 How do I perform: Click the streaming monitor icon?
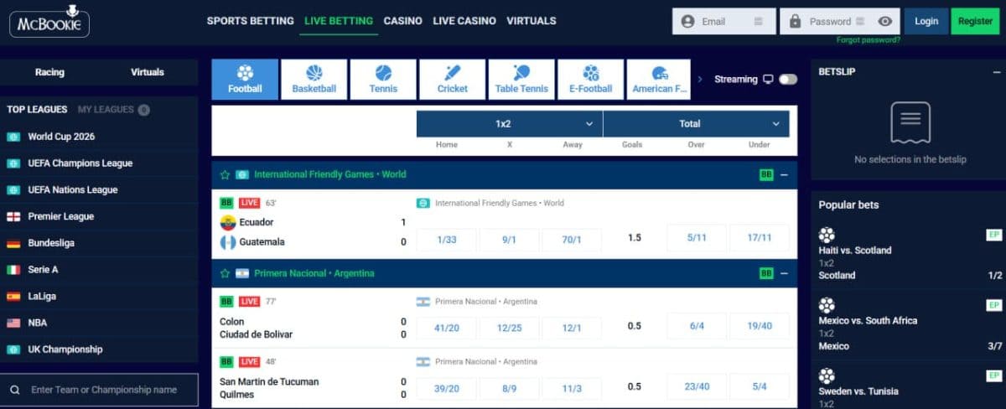point(767,80)
